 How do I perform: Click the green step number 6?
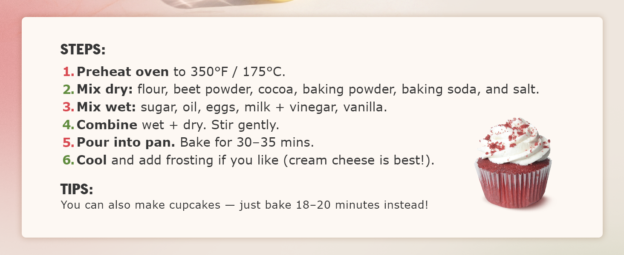(x=68, y=161)
